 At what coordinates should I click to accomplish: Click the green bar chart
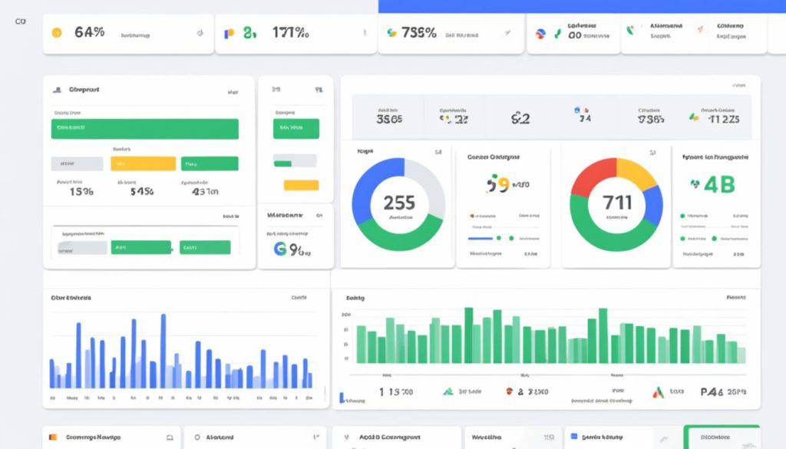551,335
